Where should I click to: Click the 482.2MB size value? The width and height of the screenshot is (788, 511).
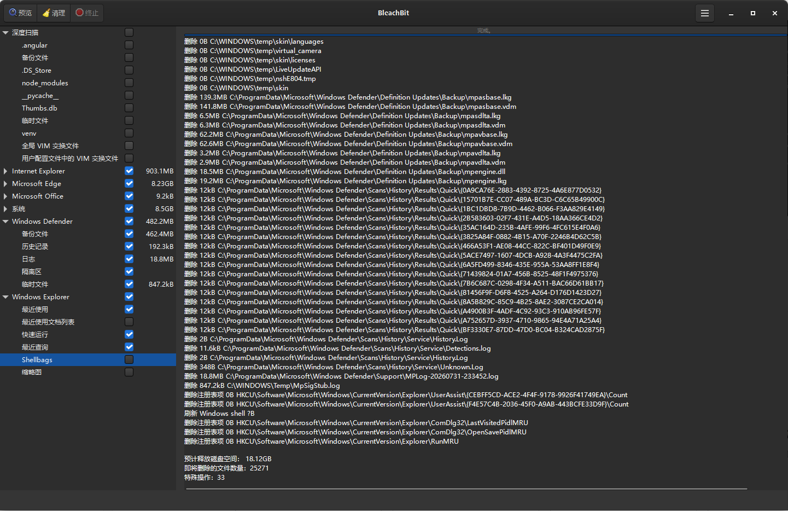coord(160,222)
